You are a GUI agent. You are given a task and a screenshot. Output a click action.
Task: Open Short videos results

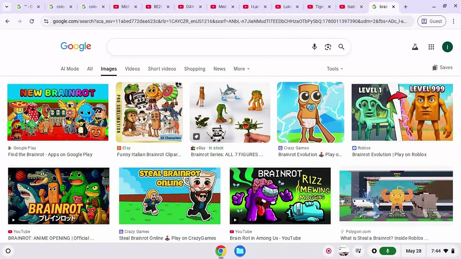162,69
